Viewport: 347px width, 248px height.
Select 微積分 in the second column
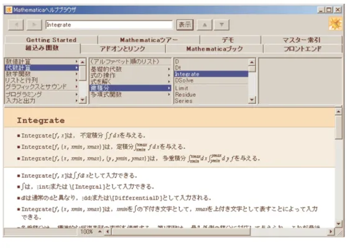pos(130,88)
